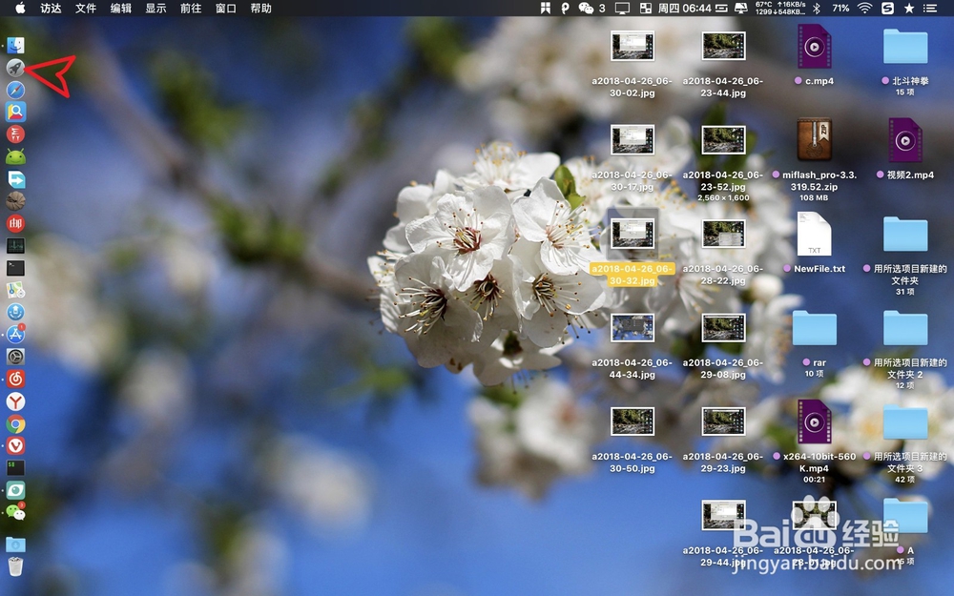This screenshot has width=954, height=596.
Task: Select thumbnail a2018-04-26_06-28-22.jpg
Action: pos(723,235)
